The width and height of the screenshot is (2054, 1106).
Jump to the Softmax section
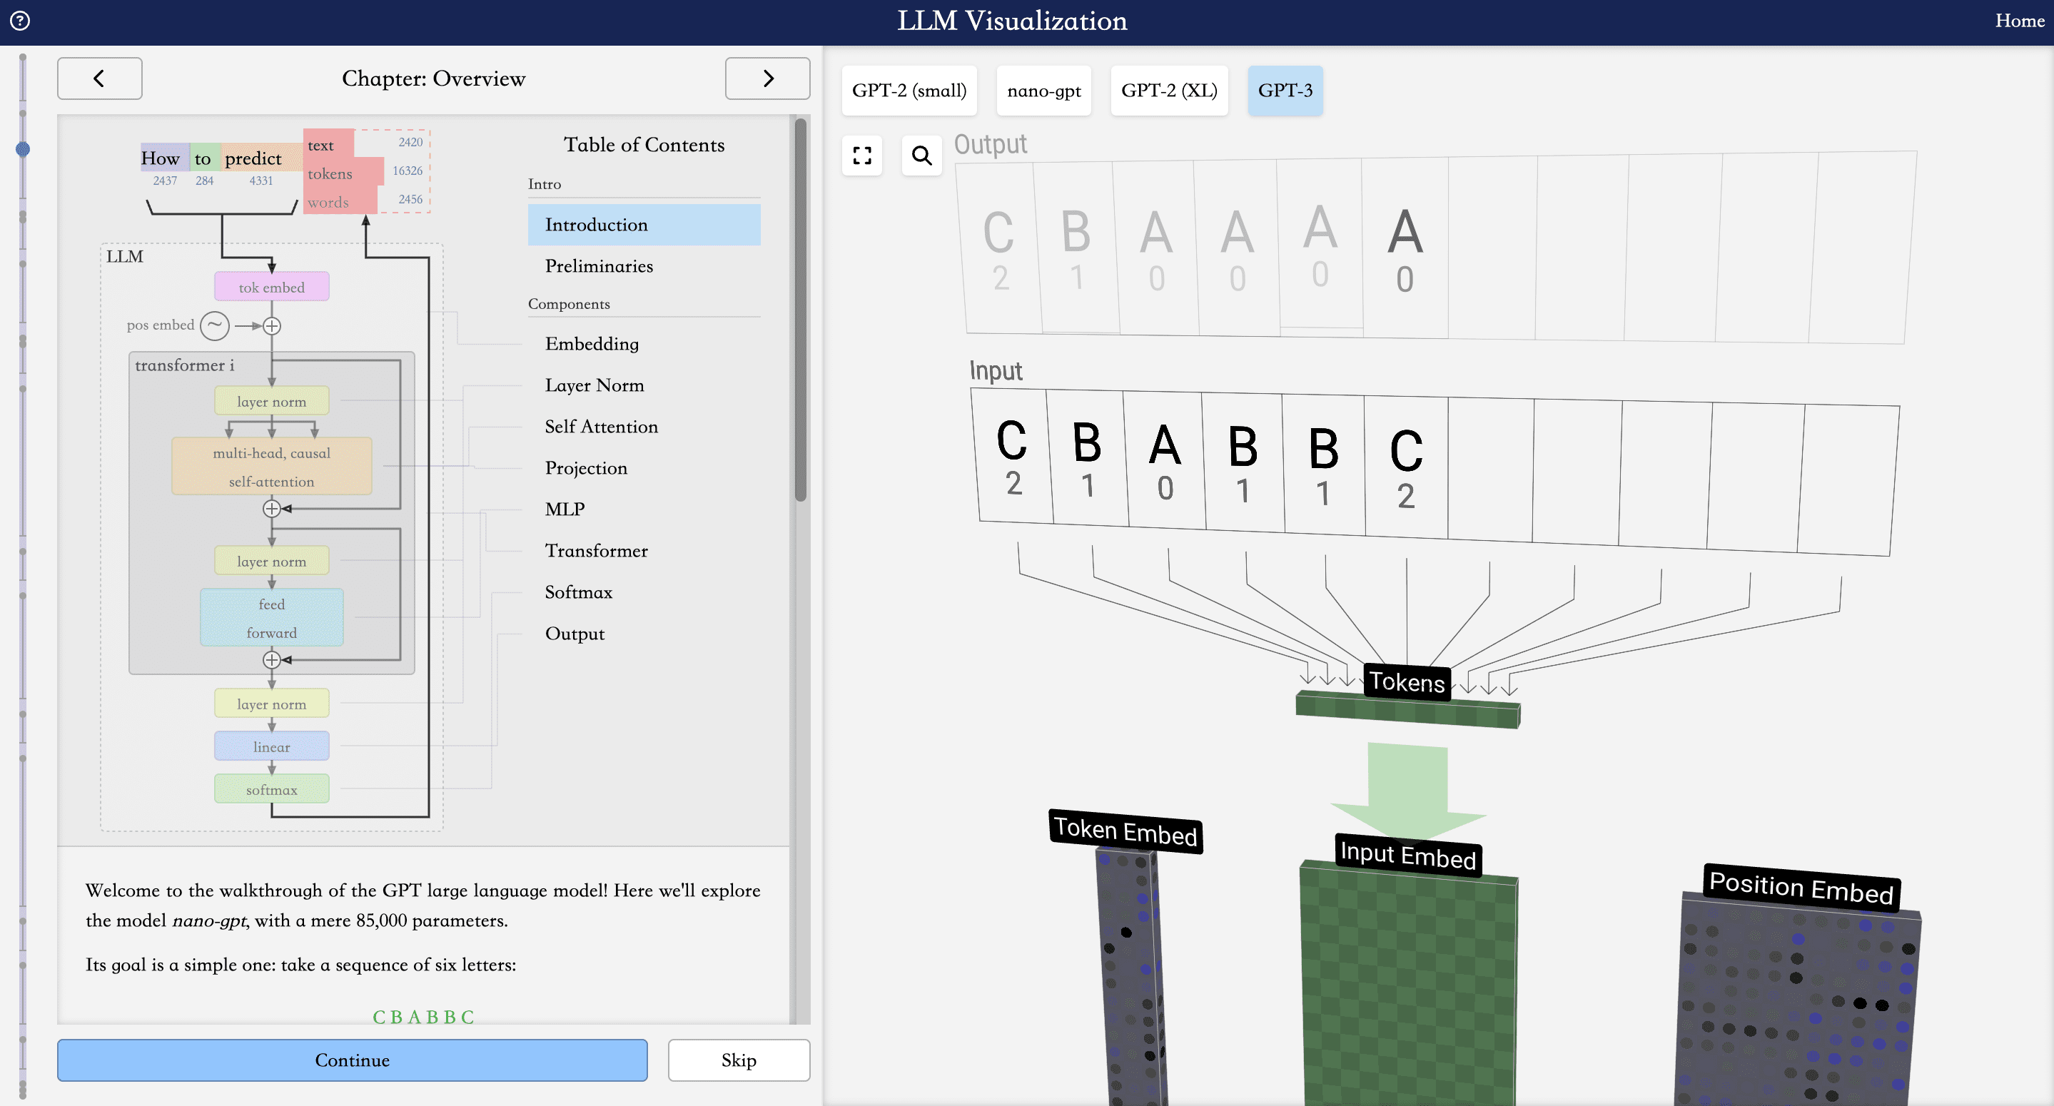click(x=578, y=592)
